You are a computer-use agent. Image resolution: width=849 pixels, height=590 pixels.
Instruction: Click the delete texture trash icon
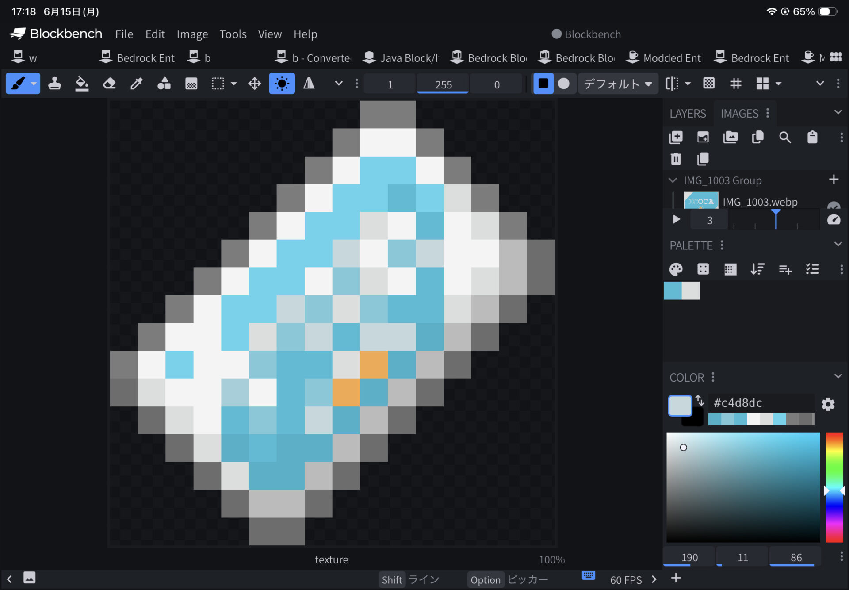pos(676,159)
